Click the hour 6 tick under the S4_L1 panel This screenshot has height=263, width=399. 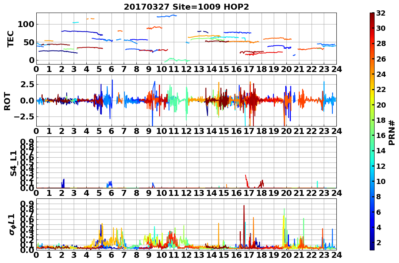(111, 193)
